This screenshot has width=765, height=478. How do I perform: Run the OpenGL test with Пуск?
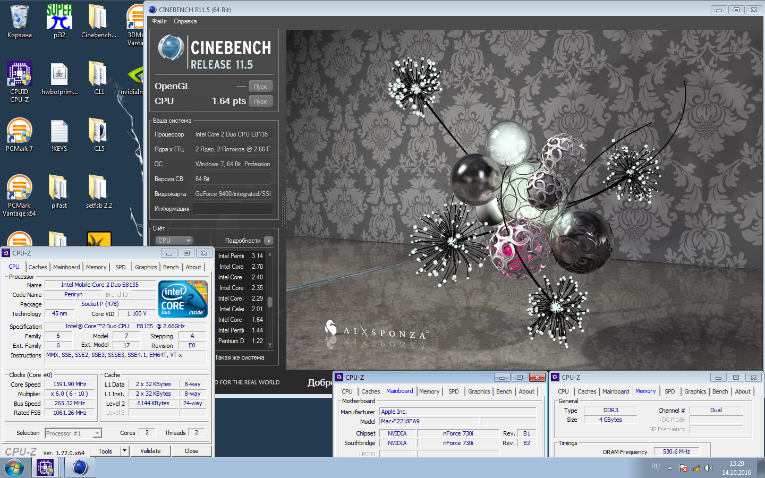pyautogui.click(x=260, y=87)
